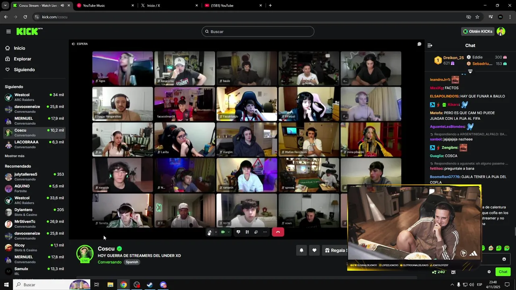Click the Spanish language tag
The height and width of the screenshot is (290, 516).
(x=132, y=262)
